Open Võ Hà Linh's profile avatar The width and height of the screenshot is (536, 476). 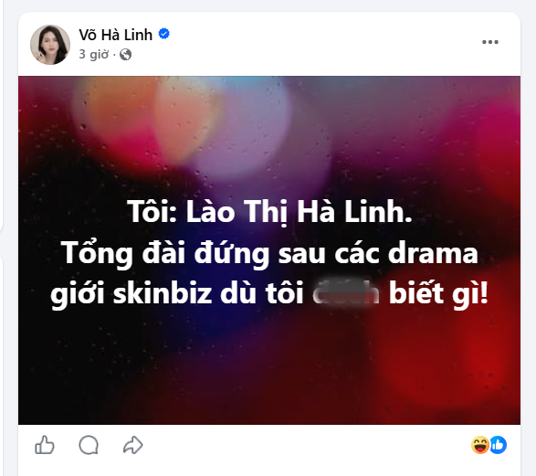[x=50, y=45]
